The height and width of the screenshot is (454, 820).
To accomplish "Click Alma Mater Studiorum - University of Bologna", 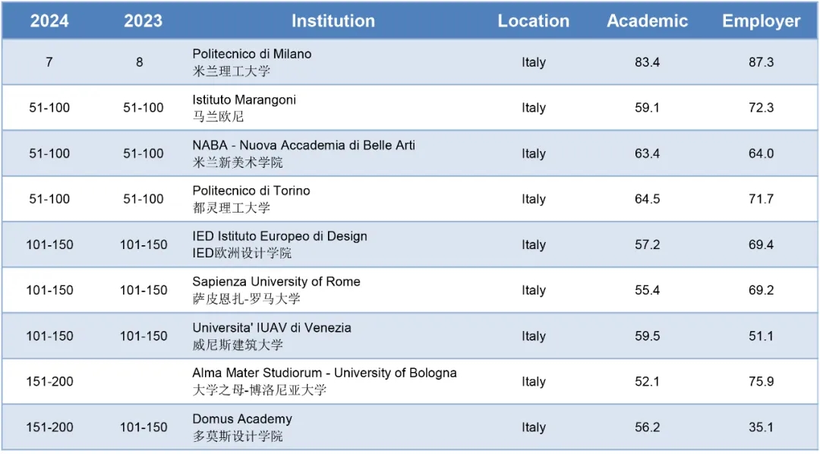I will pyautogui.click(x=324, y=373).
